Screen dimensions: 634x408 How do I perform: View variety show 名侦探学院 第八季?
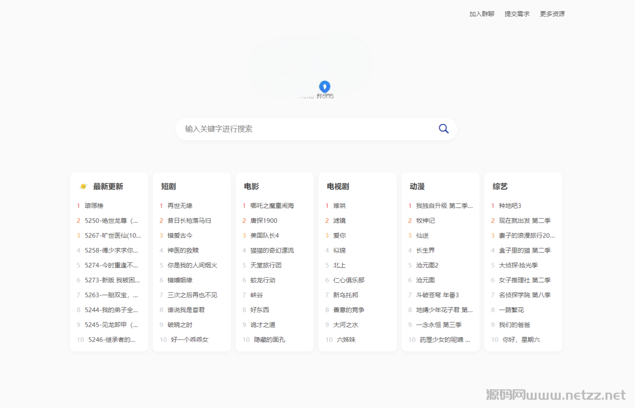[525, 295]
